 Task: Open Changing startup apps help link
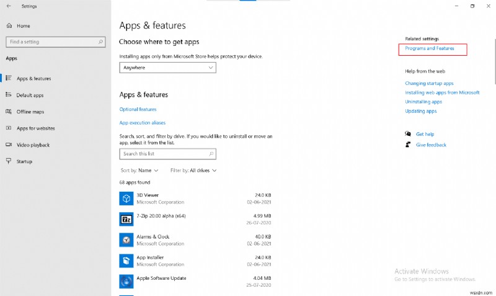point(429,83)
